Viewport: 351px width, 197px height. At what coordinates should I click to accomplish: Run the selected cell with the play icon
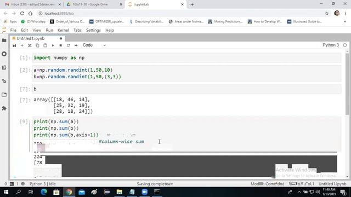tap(53, 45)
